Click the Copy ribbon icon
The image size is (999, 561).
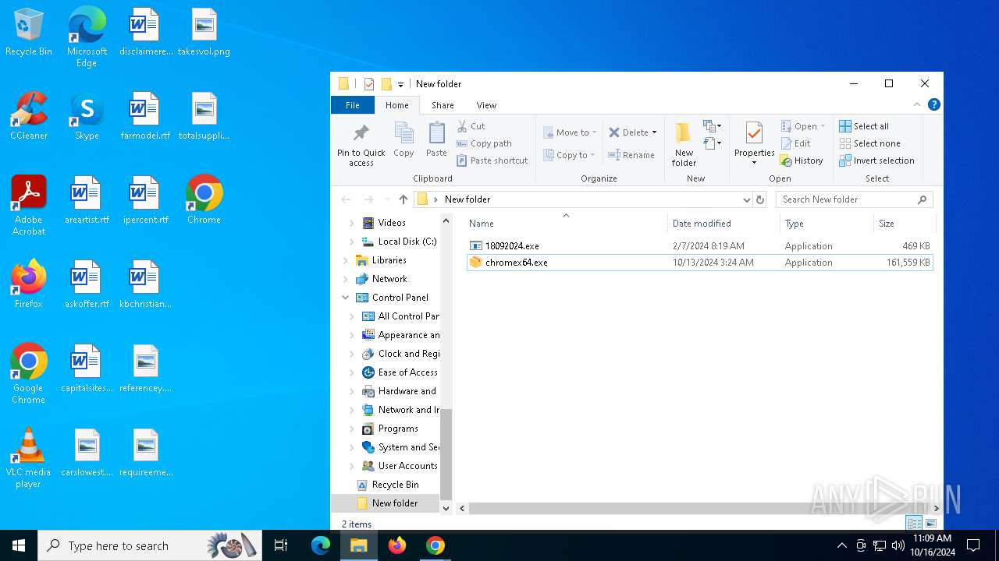pyautogui.click(x=404, y=140)
